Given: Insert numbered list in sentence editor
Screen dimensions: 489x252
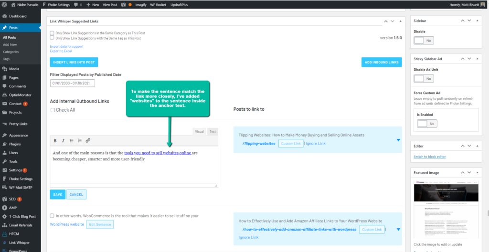Looking at the screenshot, I should coord(80,141).
